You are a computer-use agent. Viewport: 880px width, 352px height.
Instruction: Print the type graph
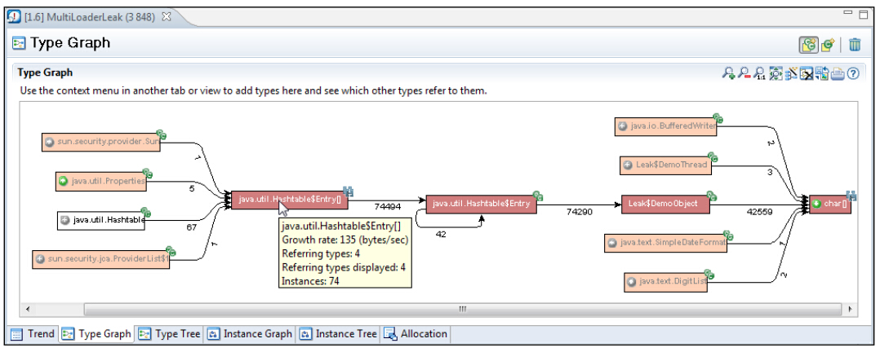pos(838,73)
